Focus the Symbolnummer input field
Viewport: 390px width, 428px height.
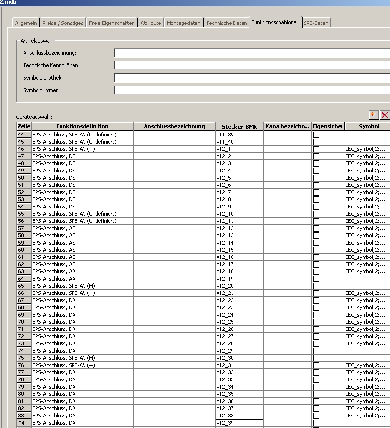[252, 90]
